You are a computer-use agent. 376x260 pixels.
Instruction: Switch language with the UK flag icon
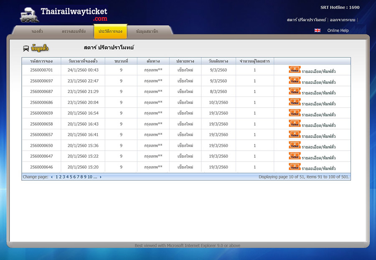tap(318, 30)
